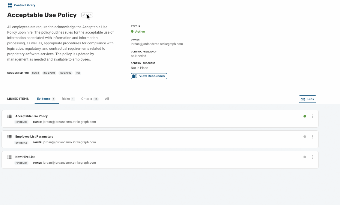Click gray status dot on Employee List Parameters
The width and height of the screenshot is (340, 205).
coord(305,137)
